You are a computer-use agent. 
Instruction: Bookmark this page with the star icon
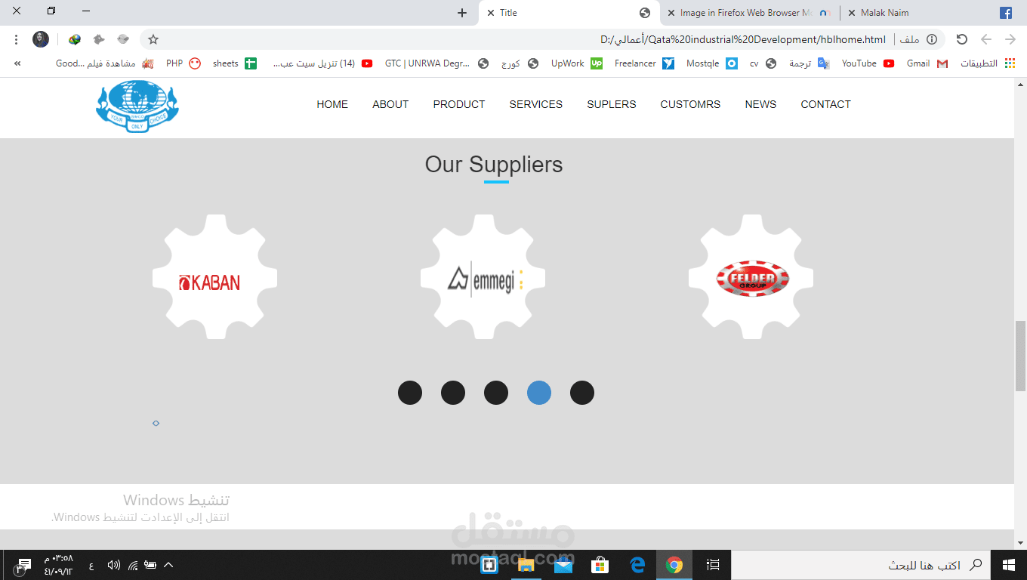pos(153,39)
